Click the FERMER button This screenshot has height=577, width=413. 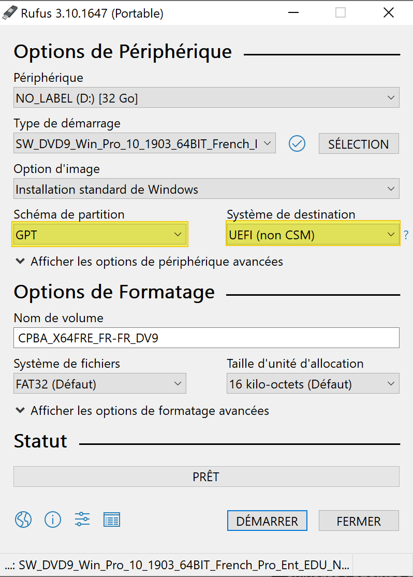(359, 521)
